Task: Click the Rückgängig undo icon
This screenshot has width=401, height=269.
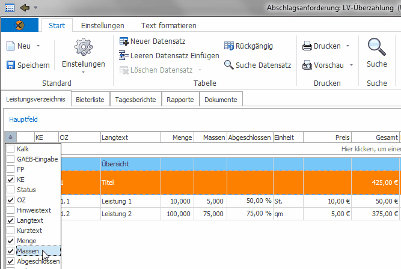Action: coord(229,46)
